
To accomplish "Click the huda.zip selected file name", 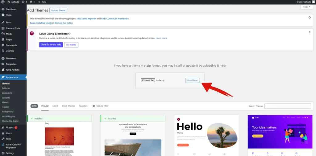I will 160,80.
